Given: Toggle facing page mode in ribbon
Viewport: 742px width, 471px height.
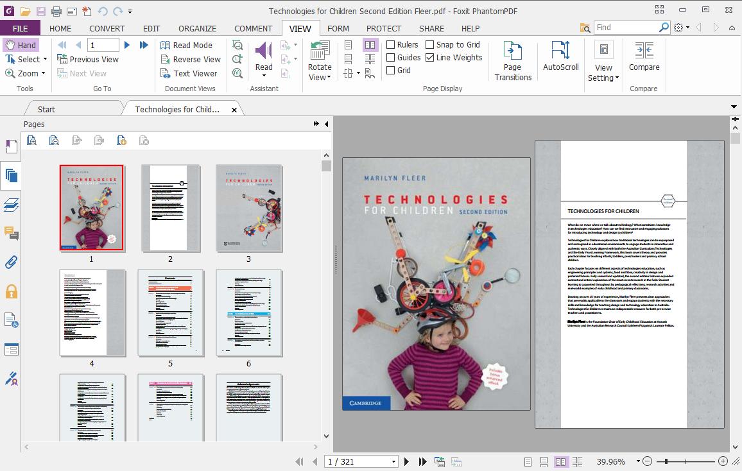Looking at the screenshot, I should coord(370,45).
